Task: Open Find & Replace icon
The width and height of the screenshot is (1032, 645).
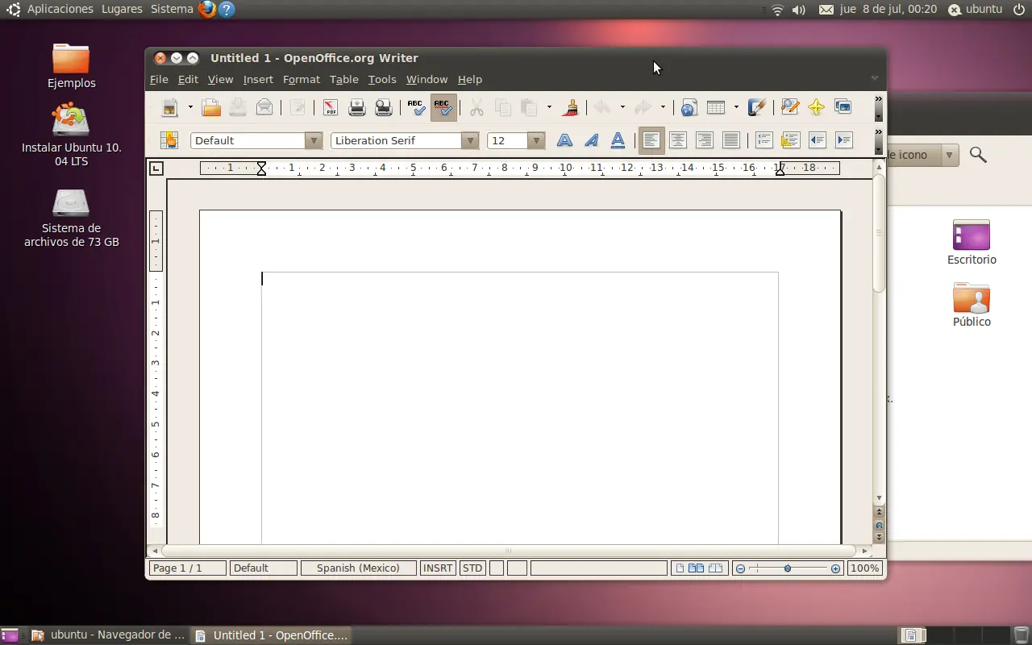Action: click(790, 107)
